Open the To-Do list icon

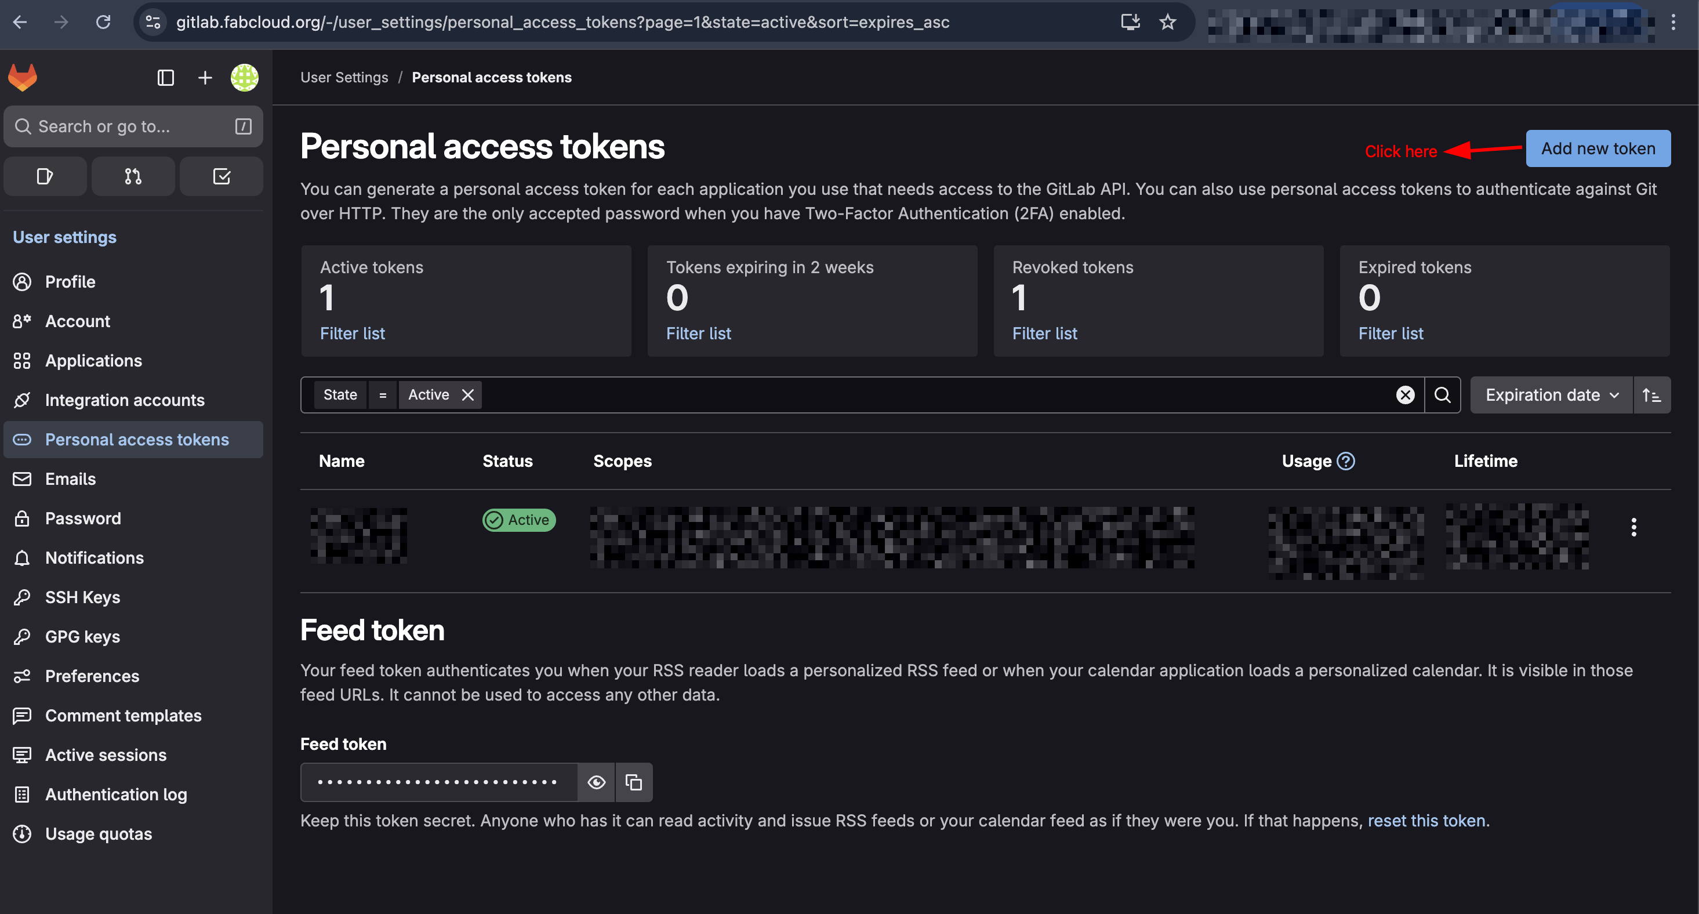pyautogui.click(x=221, y=176)
